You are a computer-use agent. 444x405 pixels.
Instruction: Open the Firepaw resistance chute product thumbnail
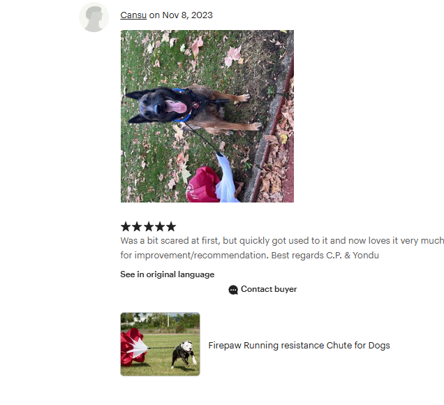pyautogui.click(x=161, y=344)
